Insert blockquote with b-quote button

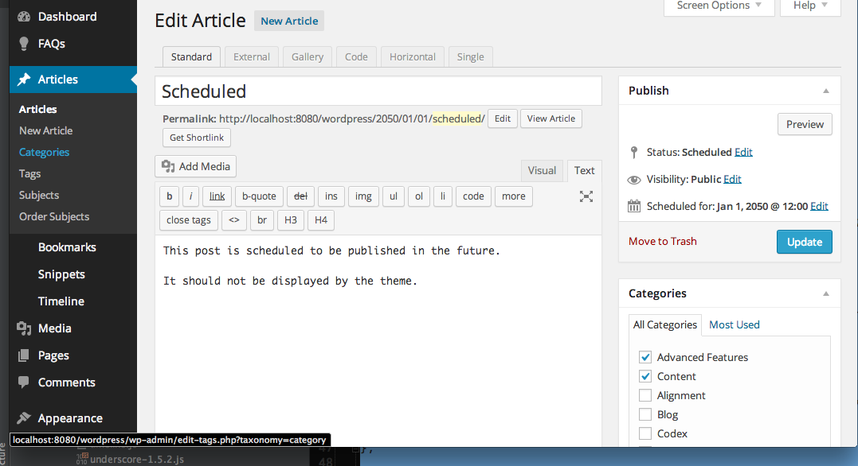coord(260,196)
